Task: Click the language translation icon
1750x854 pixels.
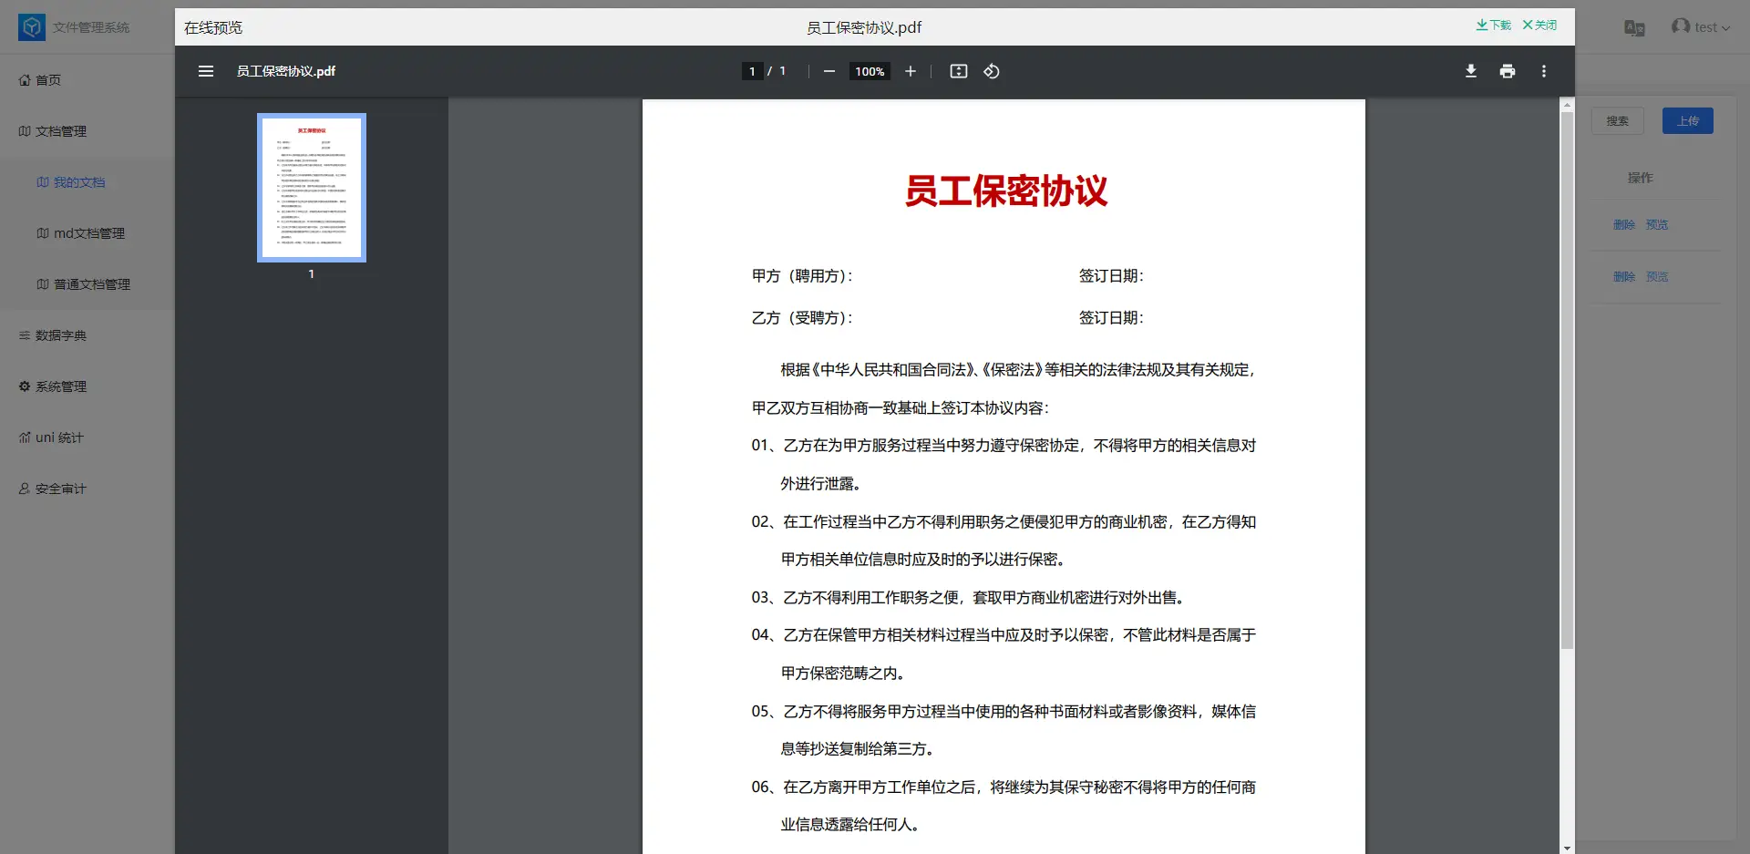Action: [1634, 28]
